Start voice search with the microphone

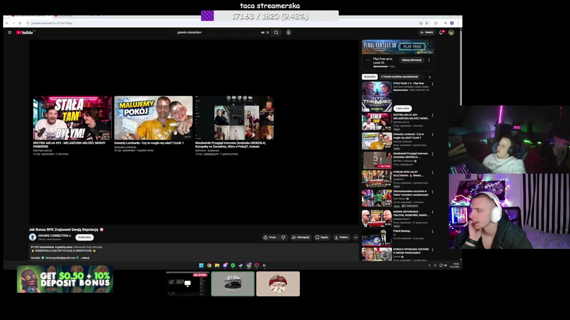[x=288, y=32]
